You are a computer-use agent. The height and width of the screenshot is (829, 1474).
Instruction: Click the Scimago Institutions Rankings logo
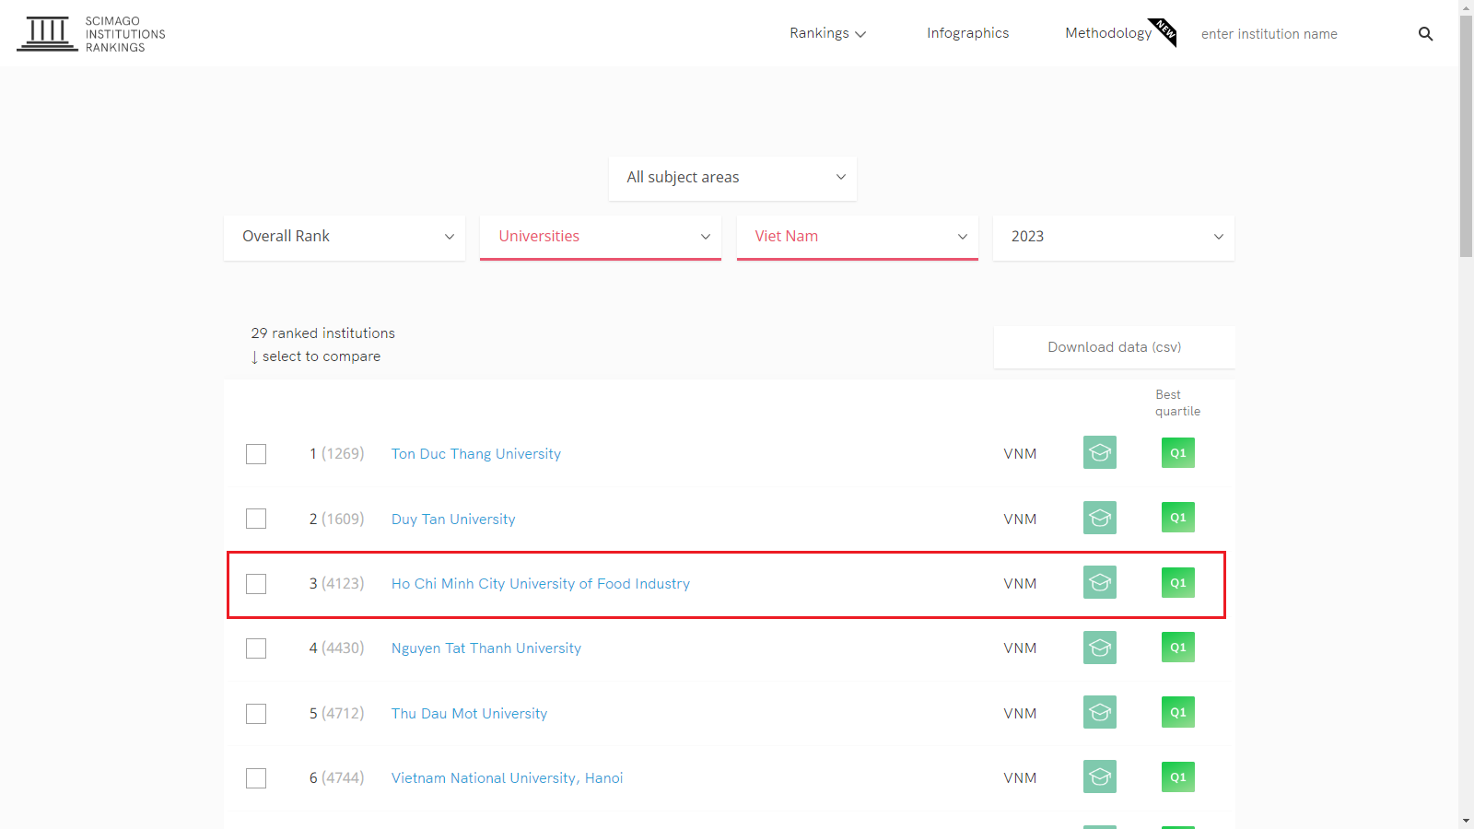pos(91,34)
